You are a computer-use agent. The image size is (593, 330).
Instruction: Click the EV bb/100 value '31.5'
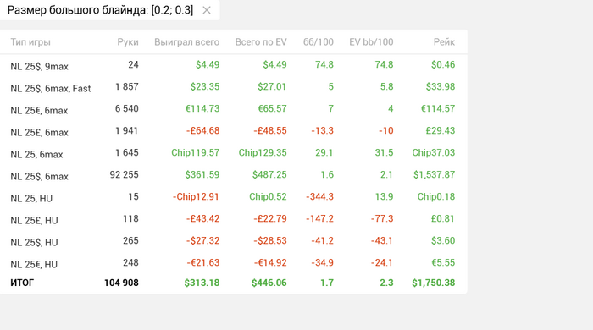pos(384,152)
